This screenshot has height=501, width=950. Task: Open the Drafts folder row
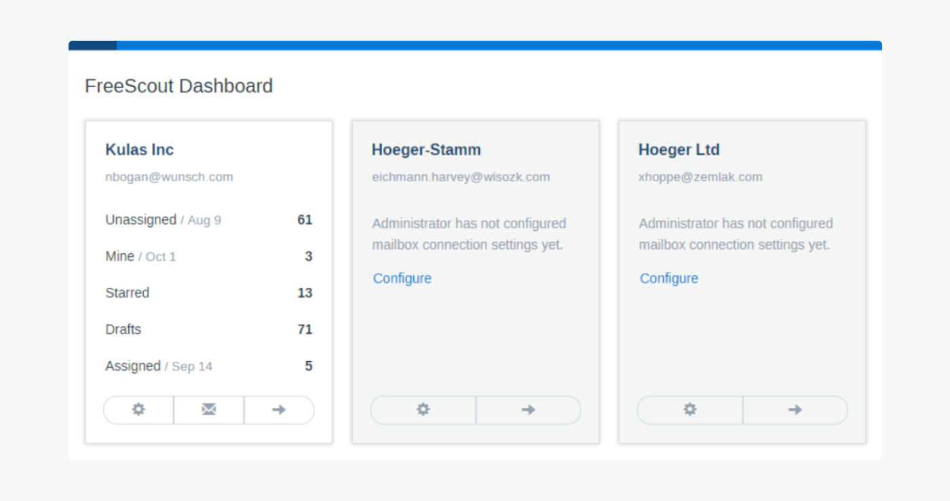tap(209, 330)
